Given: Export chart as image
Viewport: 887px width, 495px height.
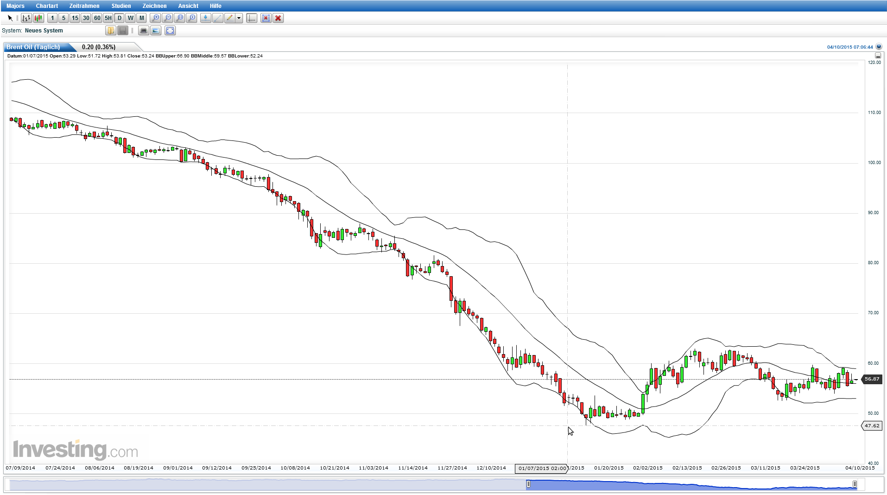Looking at the screenshot, I should click(155, 31).
